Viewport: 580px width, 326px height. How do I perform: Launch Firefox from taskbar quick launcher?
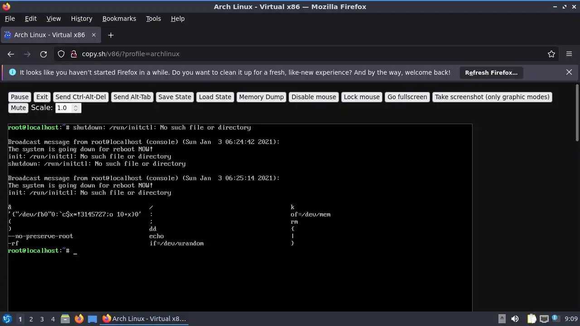[79, 319]
